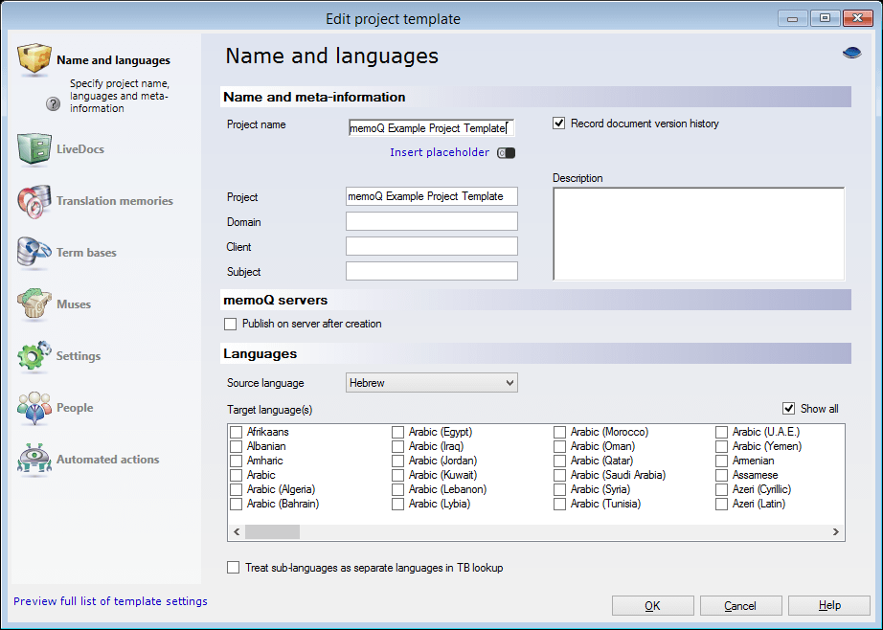
Task: Click the People icon
Action: pos(34,408)
